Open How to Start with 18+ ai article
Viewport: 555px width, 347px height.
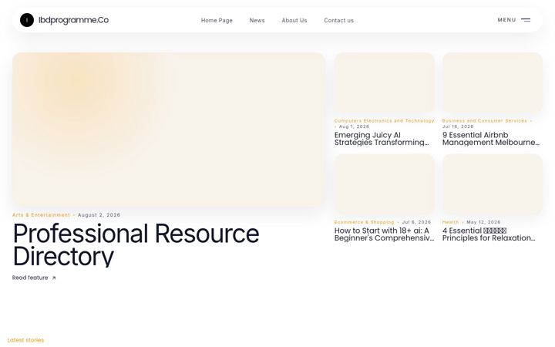click(384, 234)
